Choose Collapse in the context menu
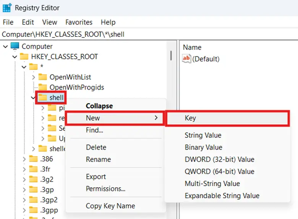 pos(115,106)
